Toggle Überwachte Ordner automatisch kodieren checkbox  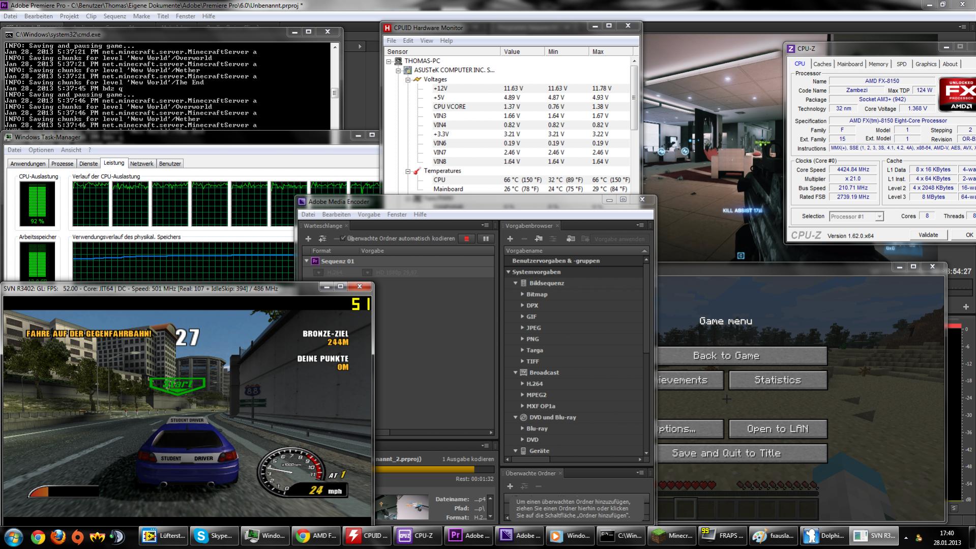point(343,239)
